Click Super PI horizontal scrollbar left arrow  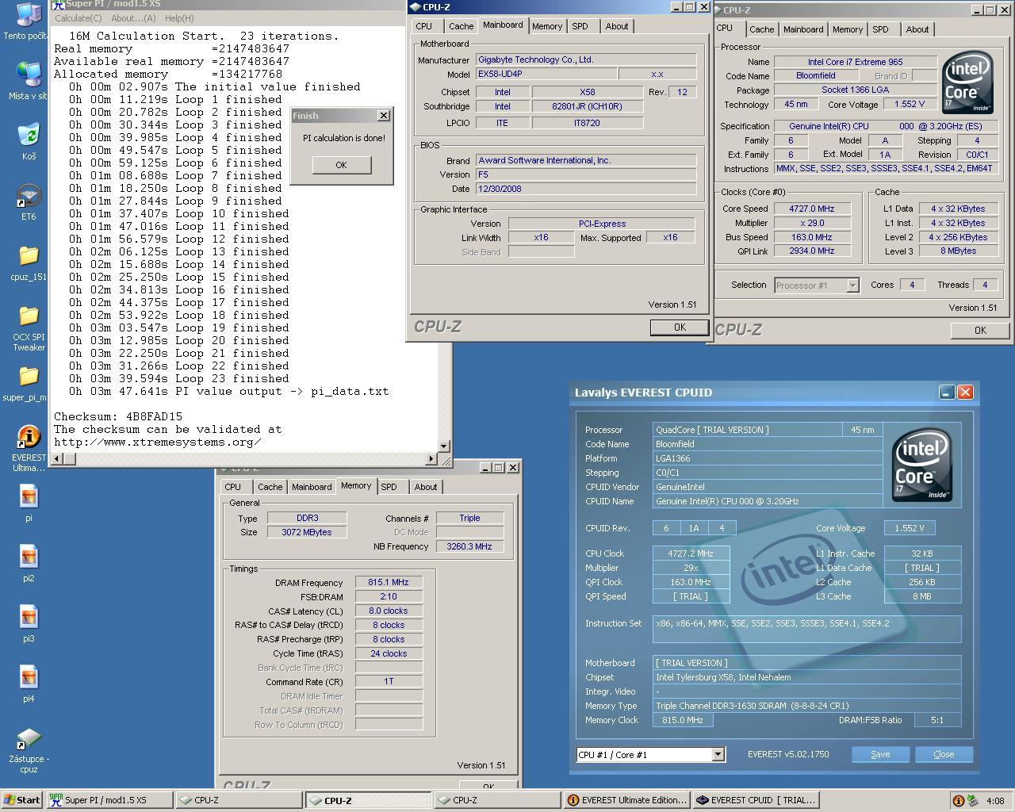(x=57, y=458)
